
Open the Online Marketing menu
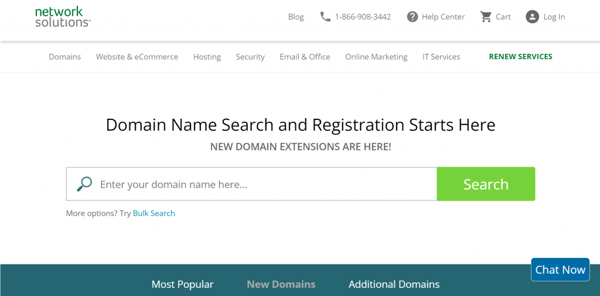click(x=376, y=57)
